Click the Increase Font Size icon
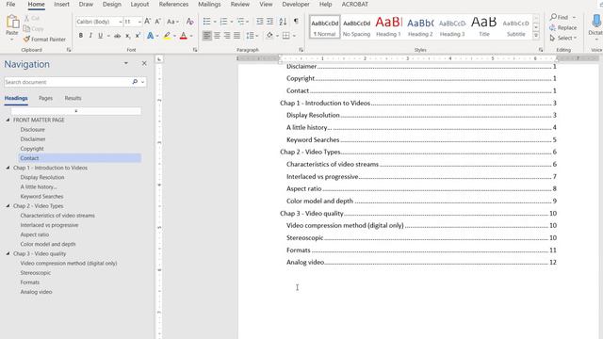603x339 pixels. click(147, 22)
